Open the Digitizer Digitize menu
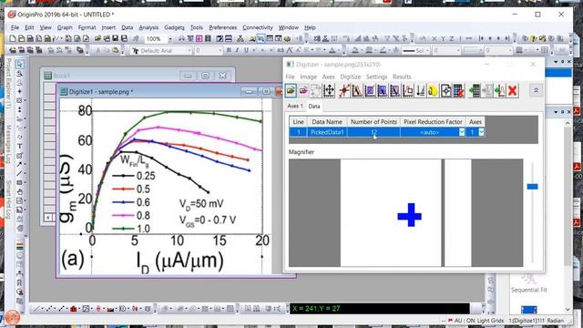The height and width of the screenshot is (328, 583). [x=350, y=77]
